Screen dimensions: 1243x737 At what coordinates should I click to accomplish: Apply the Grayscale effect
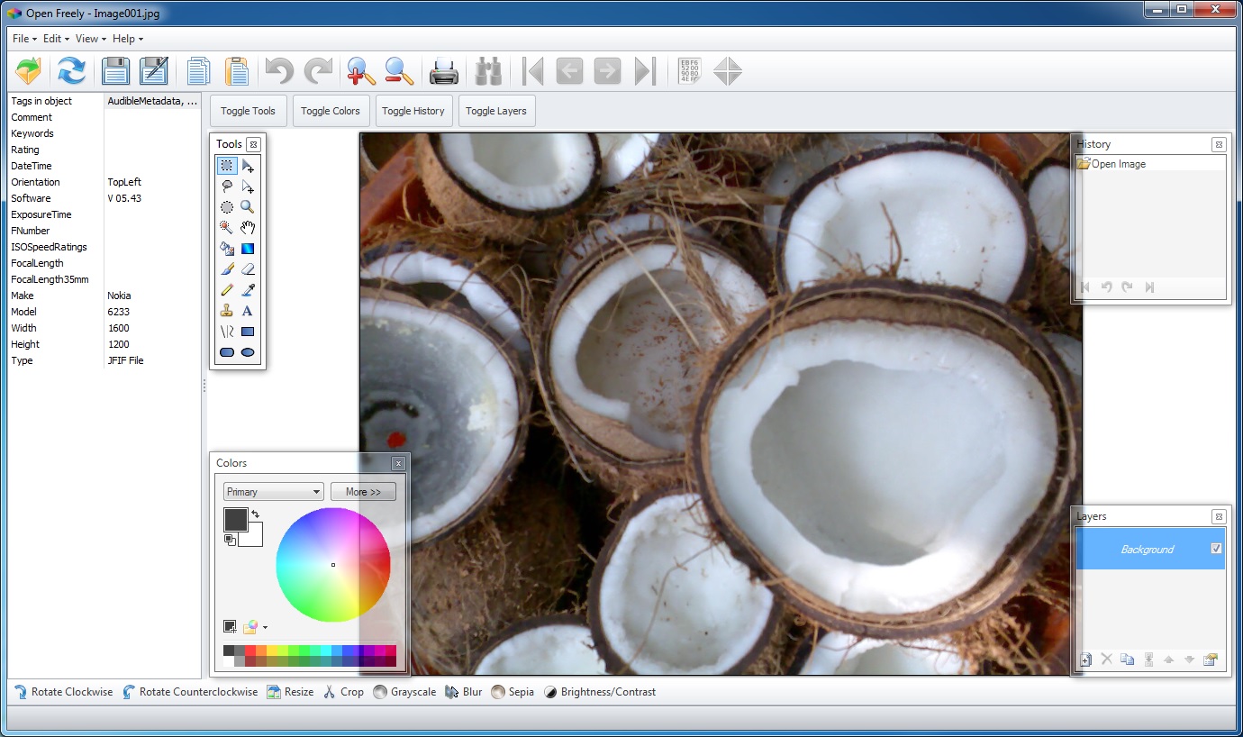point(404,692)
